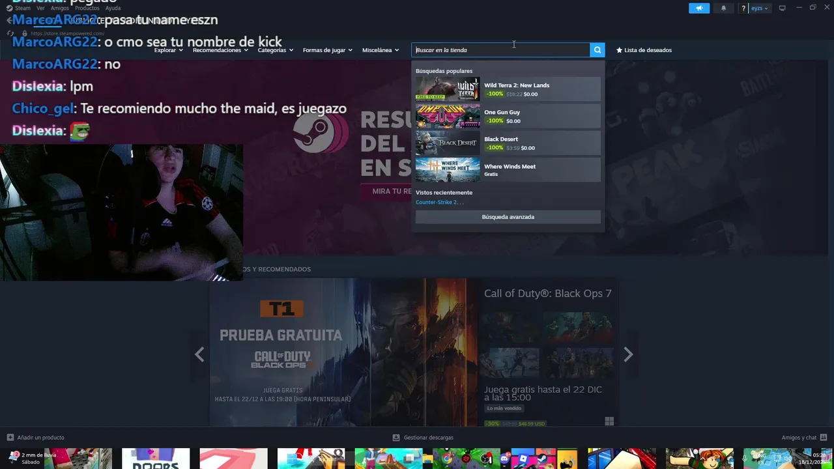Click the Windows platform icon on featured game
Viewport: 834px width, 469px height.
coord(609,421)
